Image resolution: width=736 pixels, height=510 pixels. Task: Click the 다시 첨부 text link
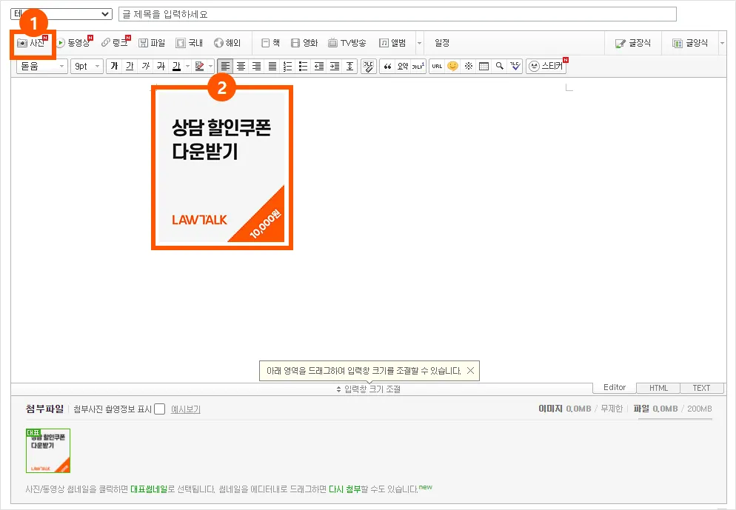[x=344, y=489]
